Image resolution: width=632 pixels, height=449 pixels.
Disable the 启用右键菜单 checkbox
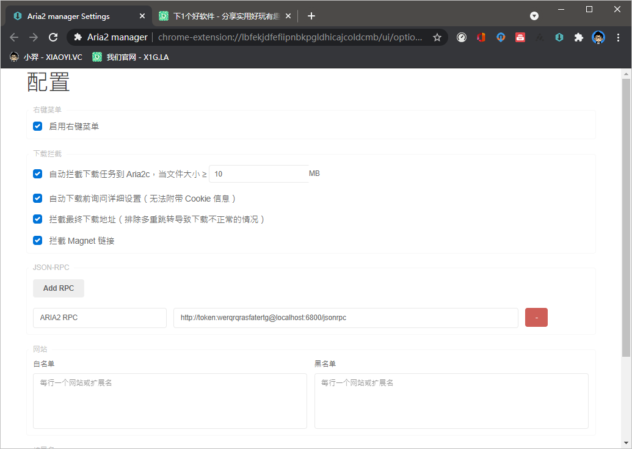[38, 126]
